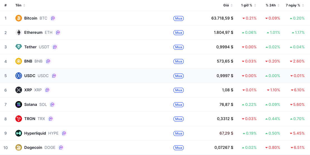Viewport: 310px width, 155px height.
Task: Open the chat icon next to Hyperliquid HYPE
Action: [x=64, y=133]
